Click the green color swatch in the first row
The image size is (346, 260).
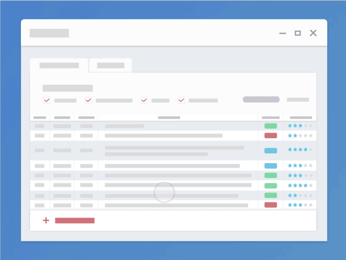click(x=270, y=125)
